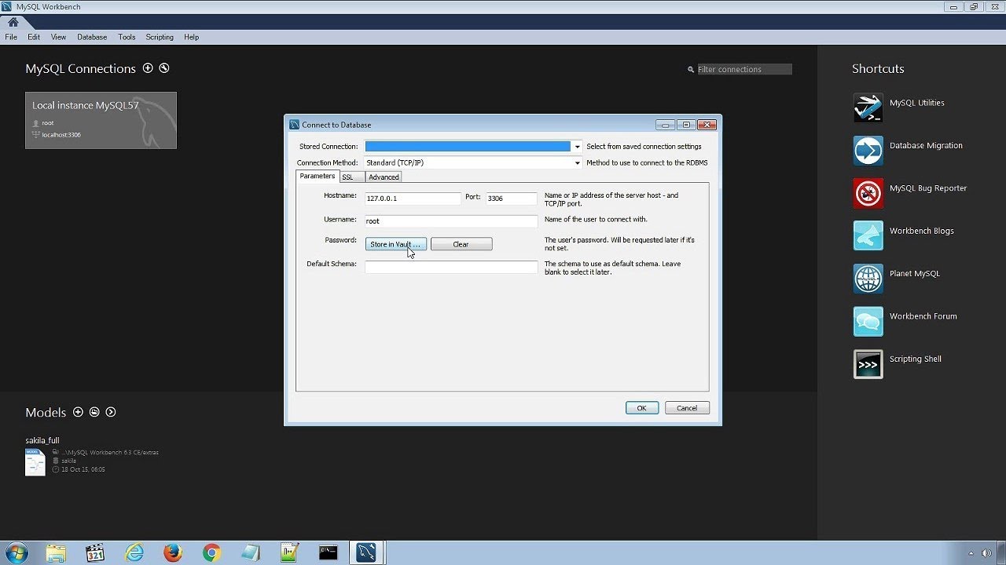Open the home tab icon
Screen dimensions: 1006x565
click(13, 22)
